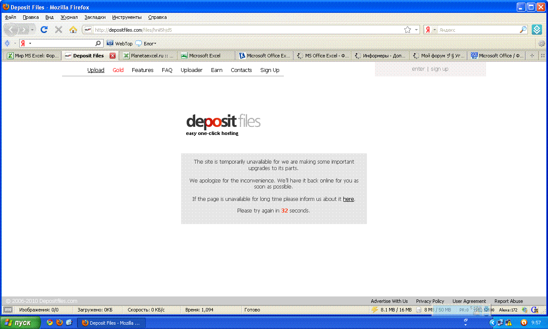Reload the page with the blue refresh icon

pos(44,30)
